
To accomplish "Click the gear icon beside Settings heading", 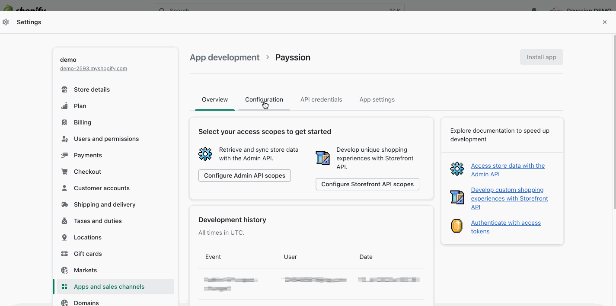I will [x=6, y=22].
